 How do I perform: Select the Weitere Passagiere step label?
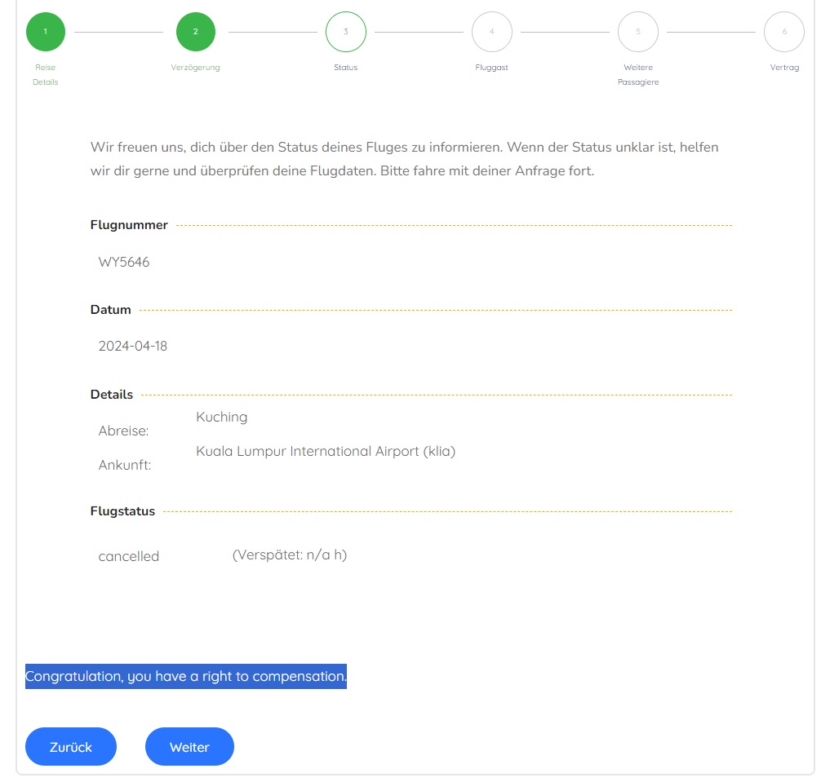[638, 74]
